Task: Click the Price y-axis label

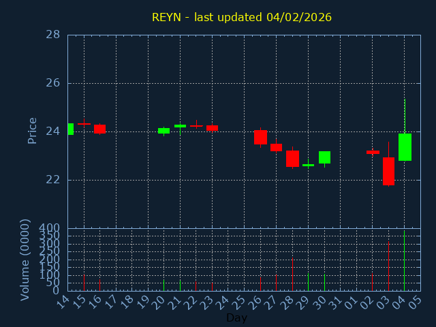Action: click(32, 130)
